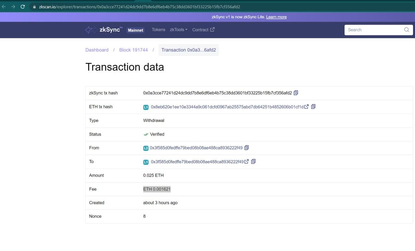Click the L2 badge beside From address
415x251 pixels.
click(x=146, y=148)
